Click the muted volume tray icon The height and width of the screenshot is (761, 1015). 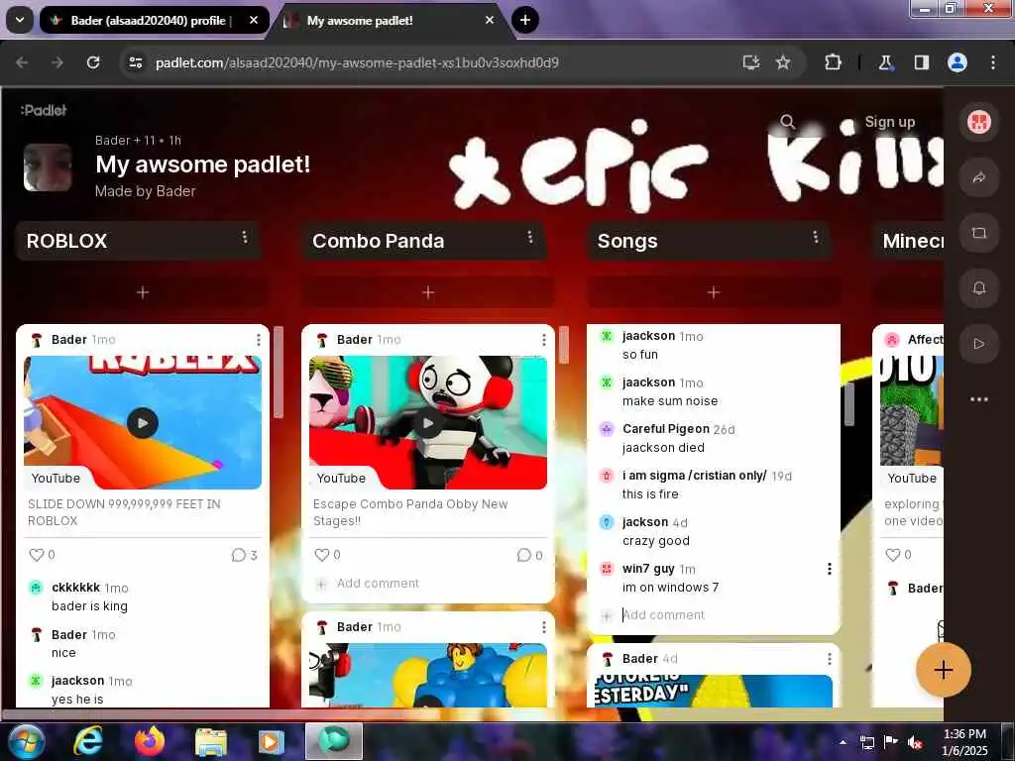pyautogui.click(x=916, y=743)
